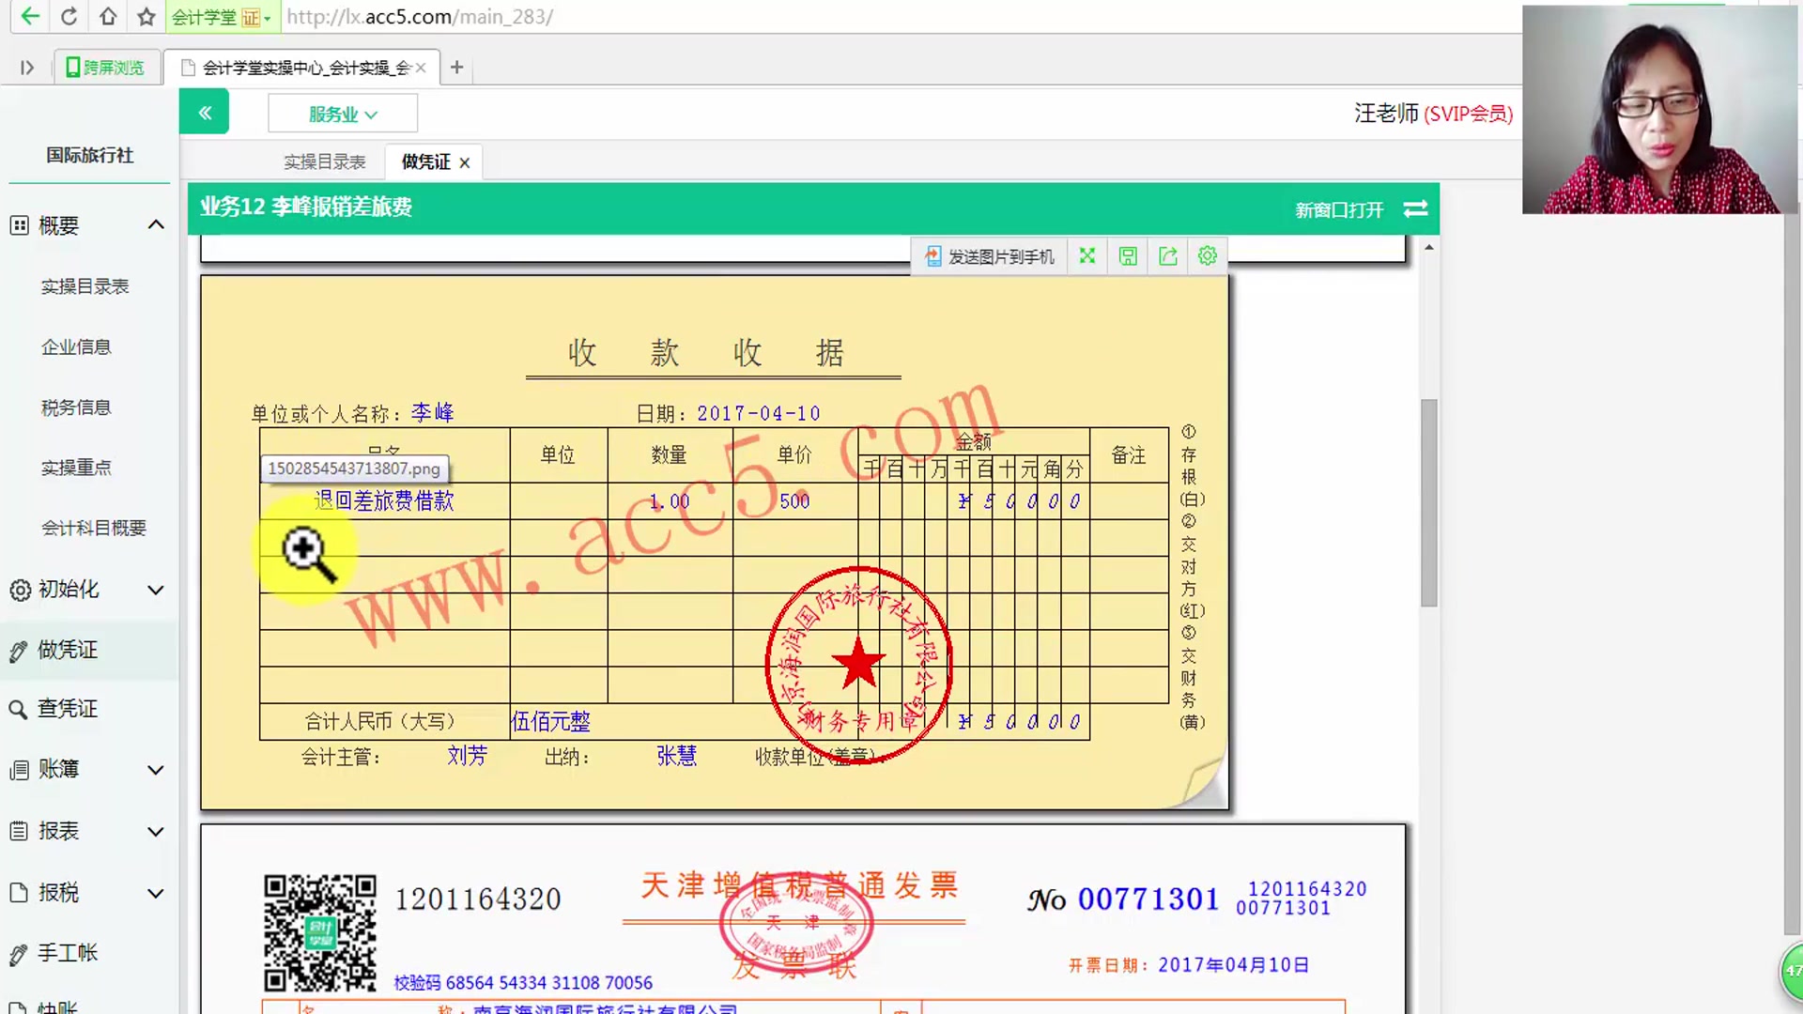Select the 做凭证 tab
The width and height of the screenshot is (1803, 1014).
424,161
